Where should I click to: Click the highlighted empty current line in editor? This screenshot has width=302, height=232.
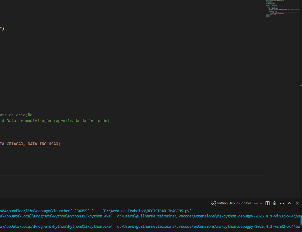point(122,172)
